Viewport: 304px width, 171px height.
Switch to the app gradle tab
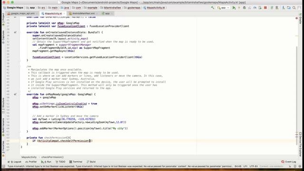coord(107,13)
